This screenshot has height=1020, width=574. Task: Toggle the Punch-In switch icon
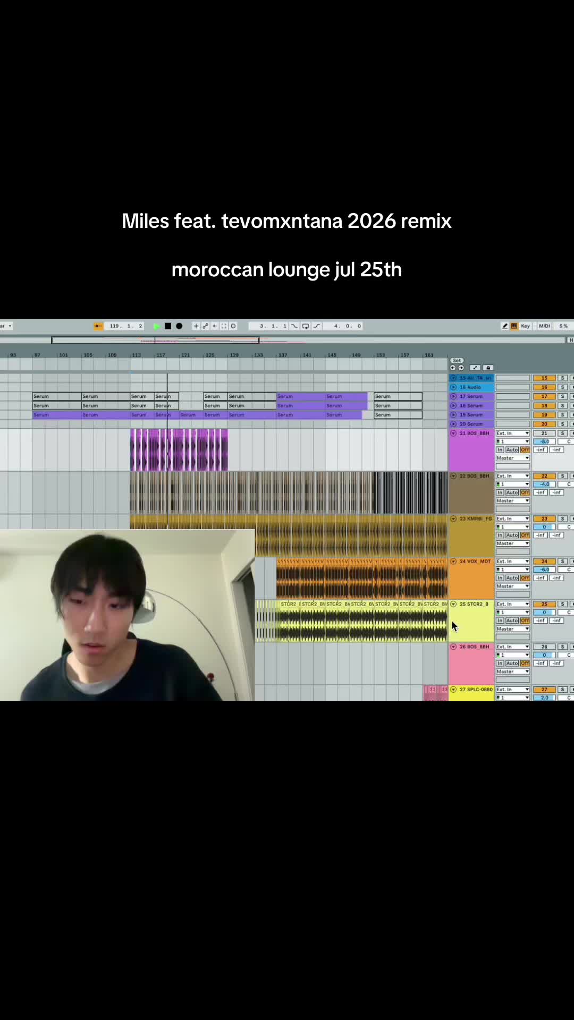click(294, 326)
